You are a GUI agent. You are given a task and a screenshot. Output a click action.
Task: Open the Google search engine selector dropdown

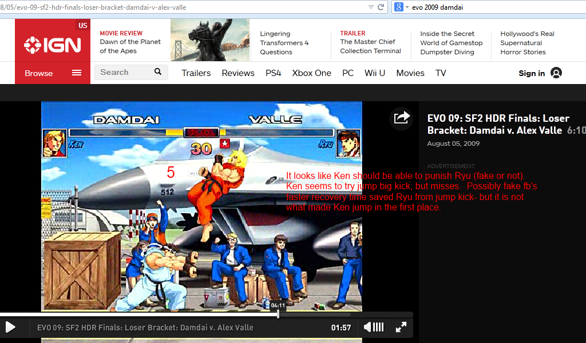pos(401,7)
